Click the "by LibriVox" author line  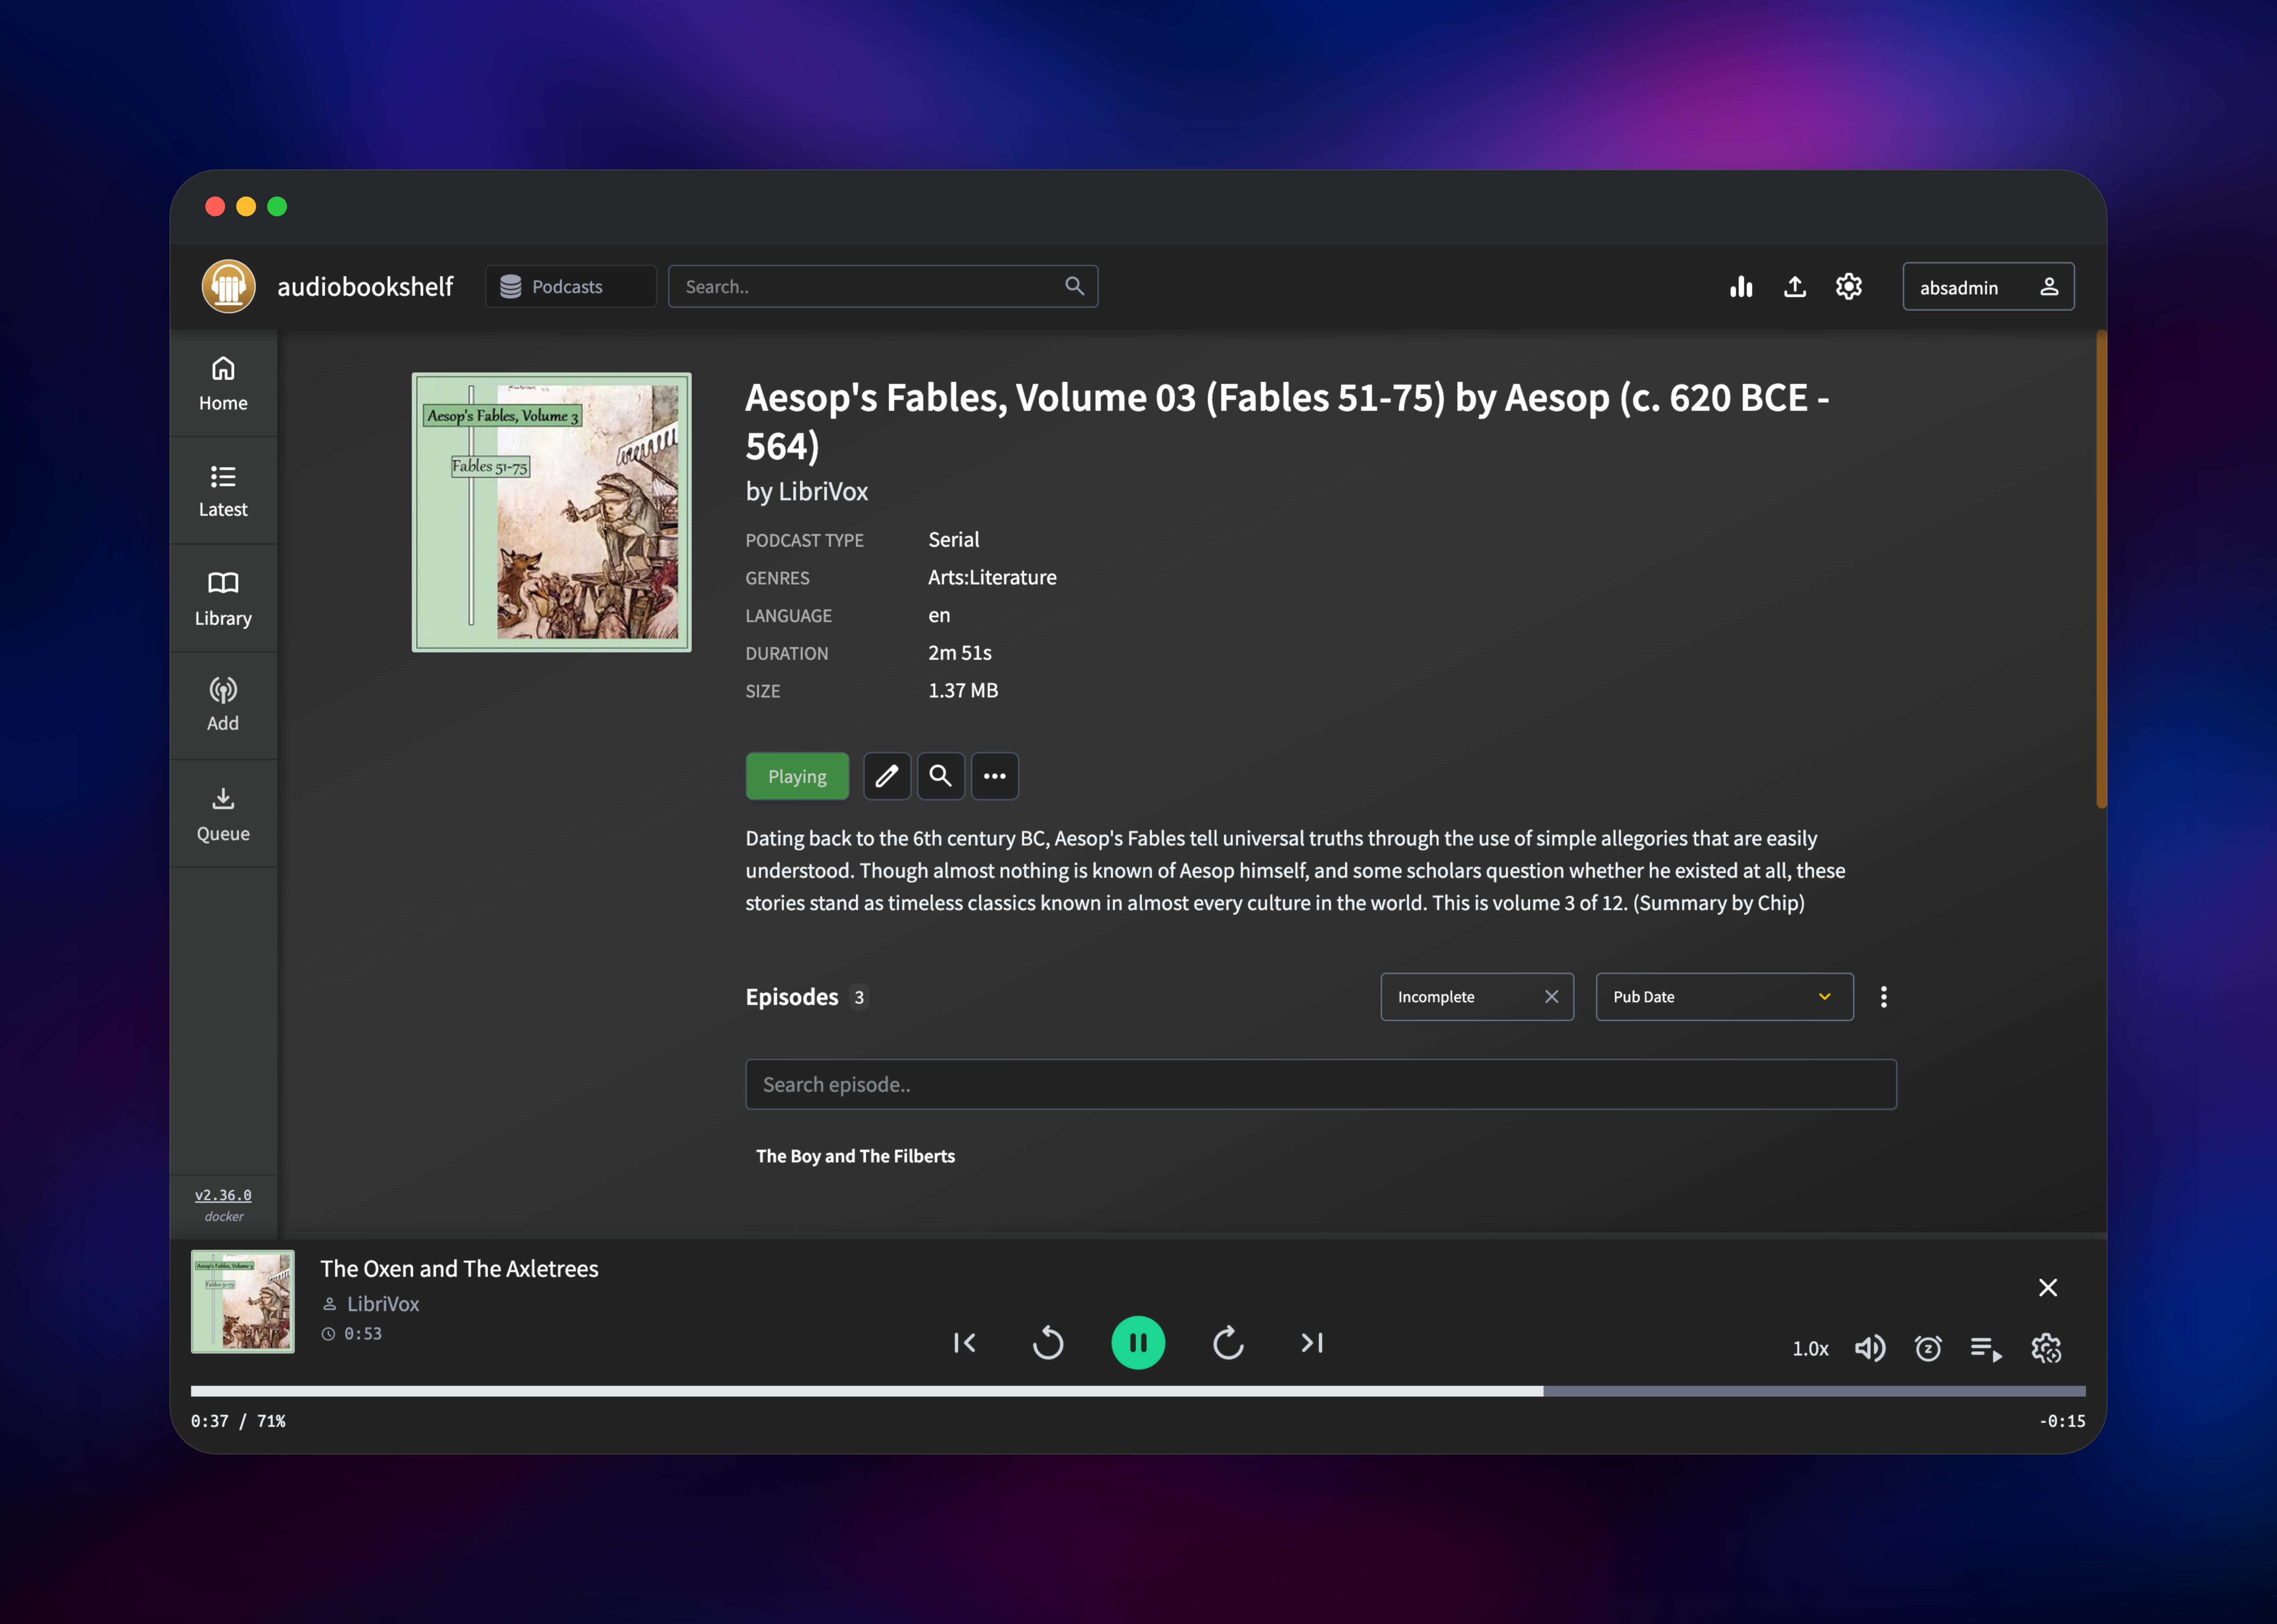807,492
